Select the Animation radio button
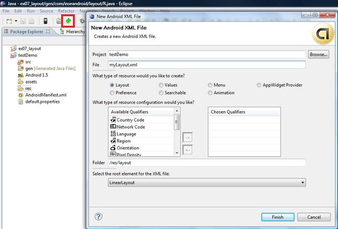338x229 pixels. pos(210,93)
